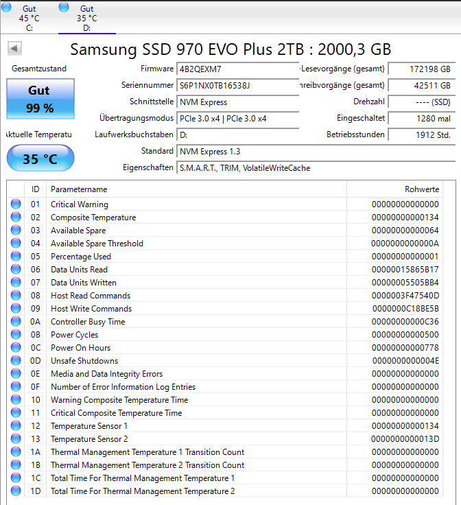The width and height of the screenshot is (461, 505).
Task: Select the Data Units Written parameter name
Action: pos(84,283)
